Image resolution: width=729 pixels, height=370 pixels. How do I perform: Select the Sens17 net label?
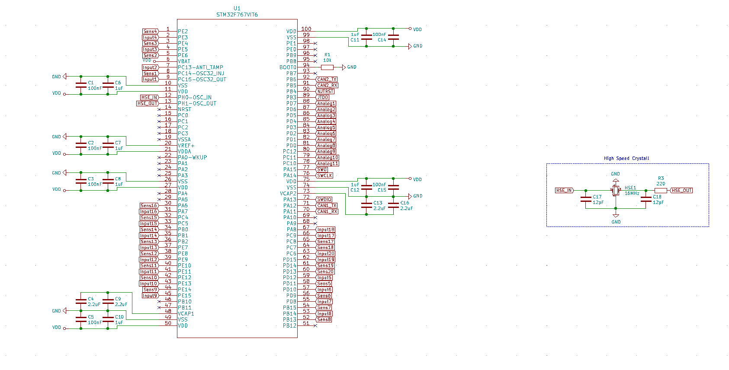325,242
